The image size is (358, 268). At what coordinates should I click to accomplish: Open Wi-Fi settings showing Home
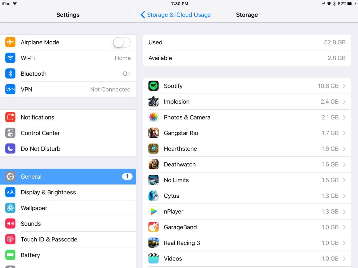coord(68,58)
